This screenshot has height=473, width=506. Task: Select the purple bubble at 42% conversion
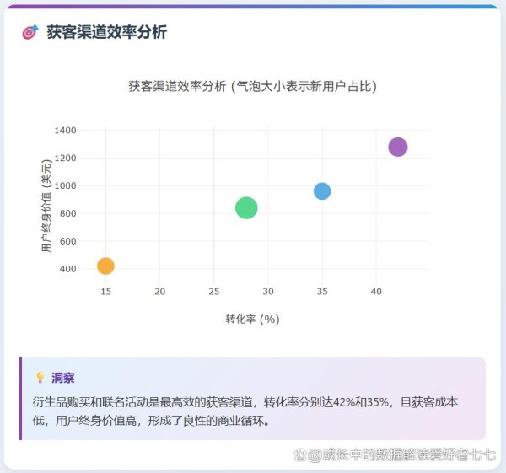tap(398, 147)
